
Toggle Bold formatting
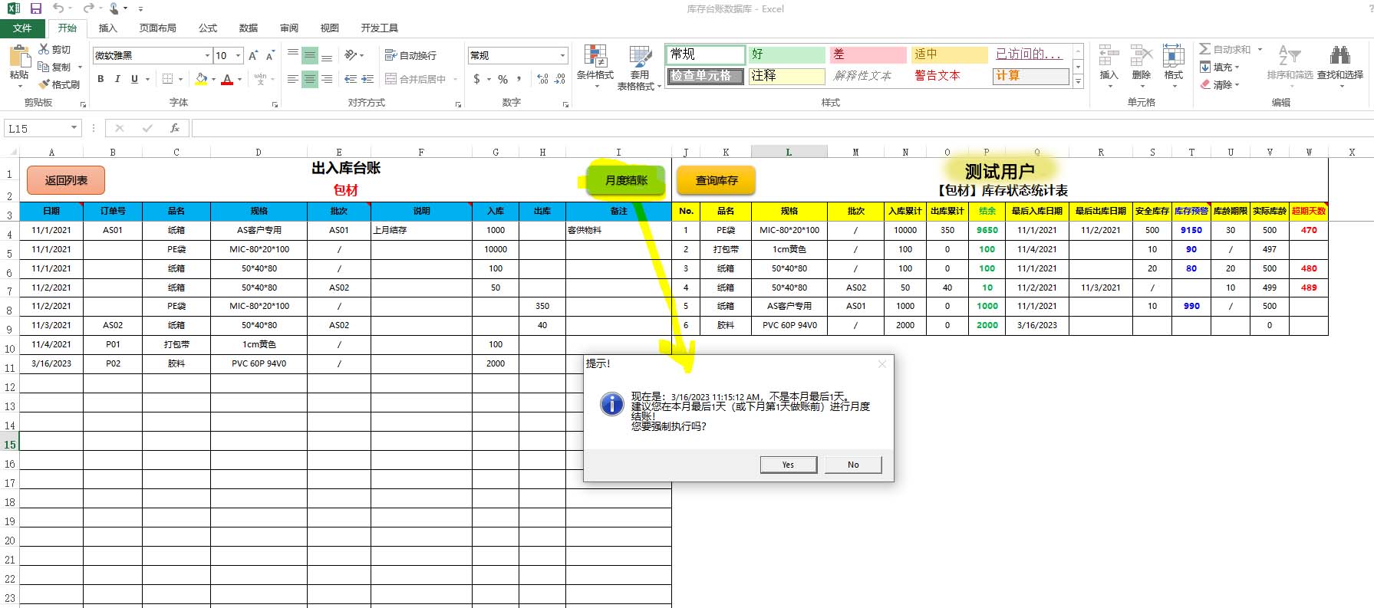click(100, 79)
